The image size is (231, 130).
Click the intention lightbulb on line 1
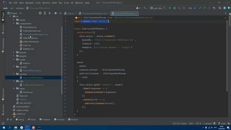point(76,18)
